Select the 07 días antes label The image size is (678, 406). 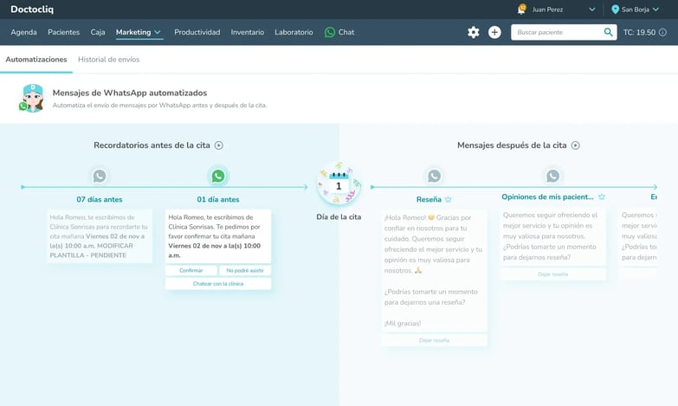[100, 199]
